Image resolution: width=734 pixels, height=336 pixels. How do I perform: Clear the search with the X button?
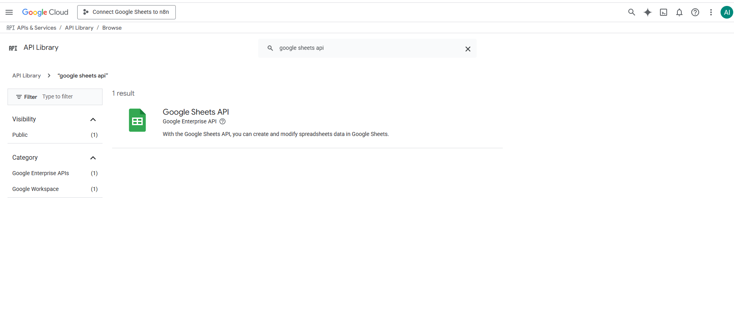coord(468,49)
